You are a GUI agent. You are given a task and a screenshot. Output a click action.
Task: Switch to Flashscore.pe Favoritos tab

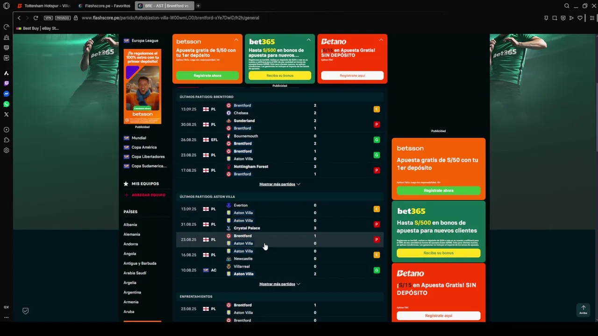(104, 6)
